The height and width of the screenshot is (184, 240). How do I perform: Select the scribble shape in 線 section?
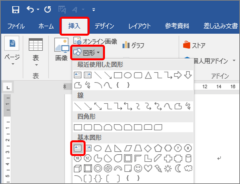[189, 106]
